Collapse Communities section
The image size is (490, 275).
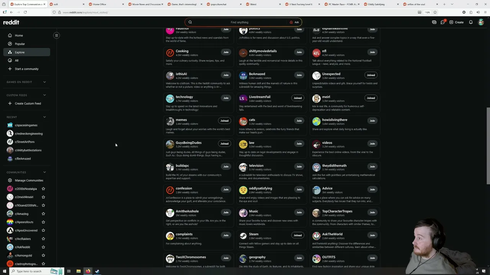44,172
